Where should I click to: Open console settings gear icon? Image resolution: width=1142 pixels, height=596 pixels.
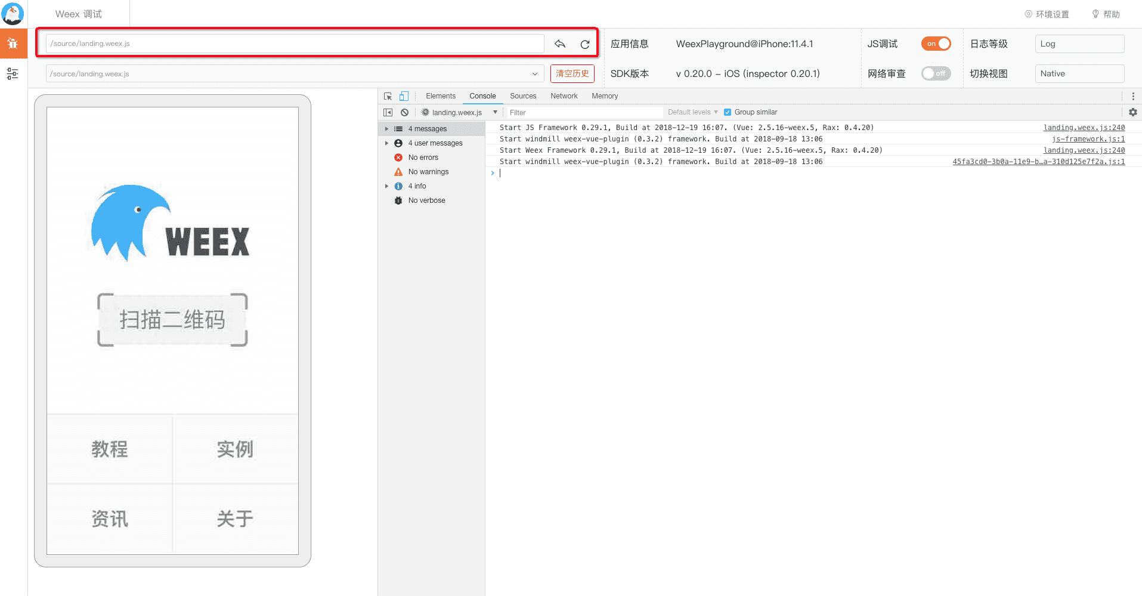[x=1132, y=112]
